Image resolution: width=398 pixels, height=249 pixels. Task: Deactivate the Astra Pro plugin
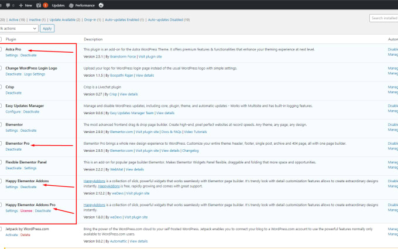point(29,56)
